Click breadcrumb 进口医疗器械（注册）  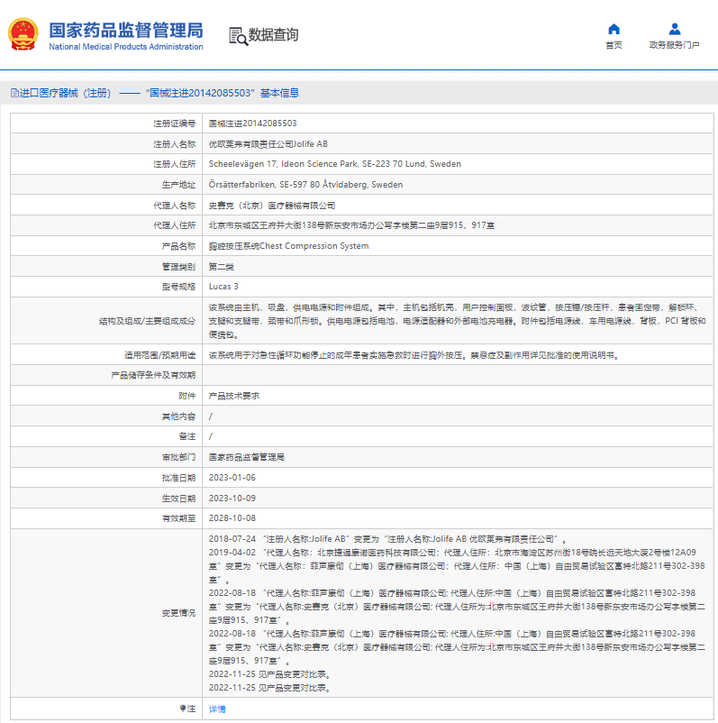[65, 93]
